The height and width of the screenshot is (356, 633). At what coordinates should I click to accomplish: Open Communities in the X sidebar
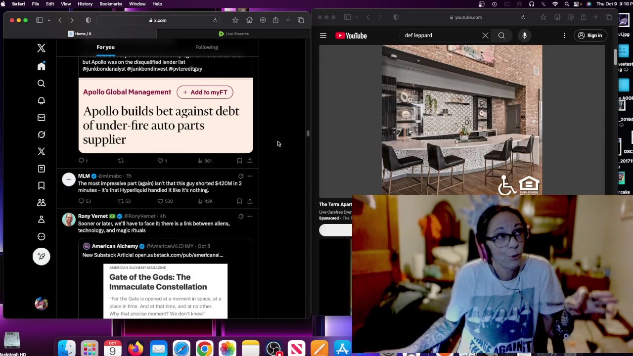pyautogui.click(x=42, y=202)
